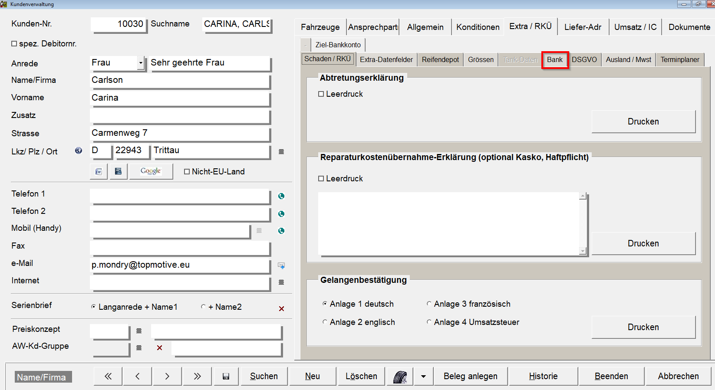Image resolution: width=715 pixels, height=390 pixels.
Task: Go to next customer record
Action: click(x=167, y=376)
